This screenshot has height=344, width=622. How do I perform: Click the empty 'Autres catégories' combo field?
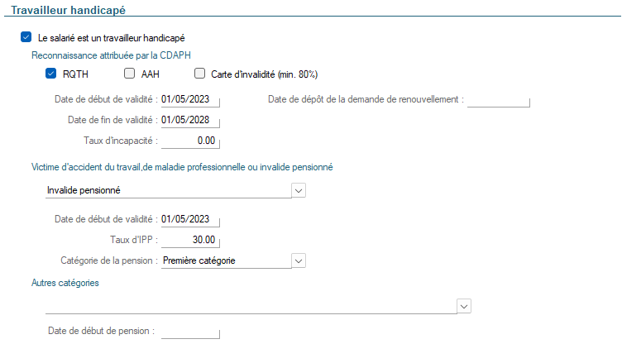[251, 306]
